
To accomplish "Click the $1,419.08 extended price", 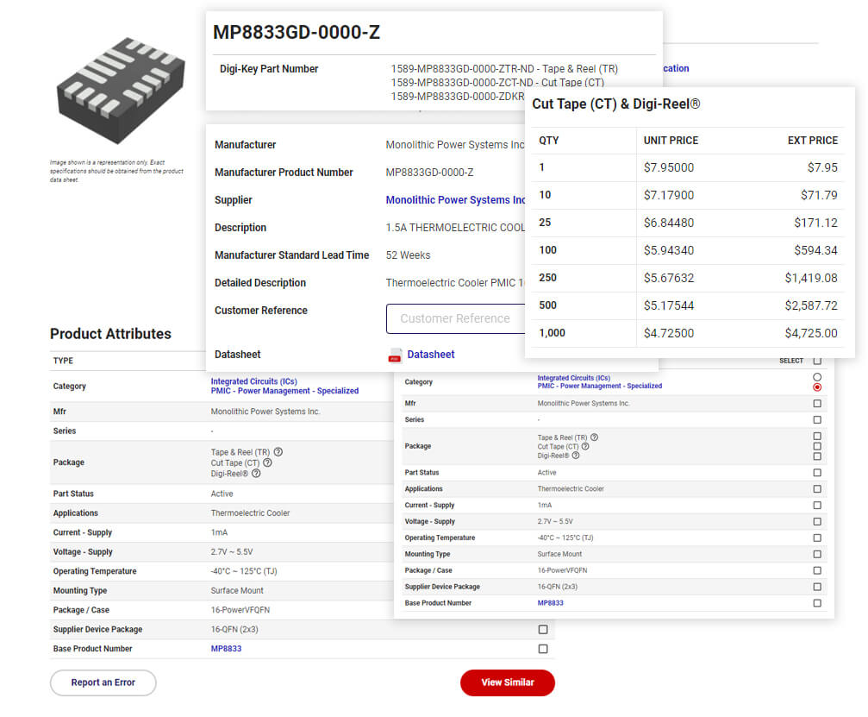I will pyautogui.click(x=811, y=278).
